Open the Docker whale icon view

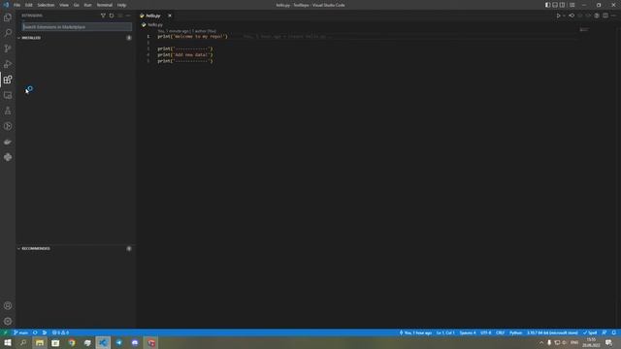8,142
